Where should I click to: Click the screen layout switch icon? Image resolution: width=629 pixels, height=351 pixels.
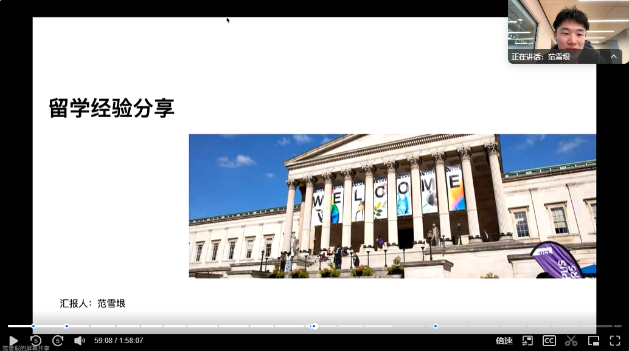tap(527, 341)
